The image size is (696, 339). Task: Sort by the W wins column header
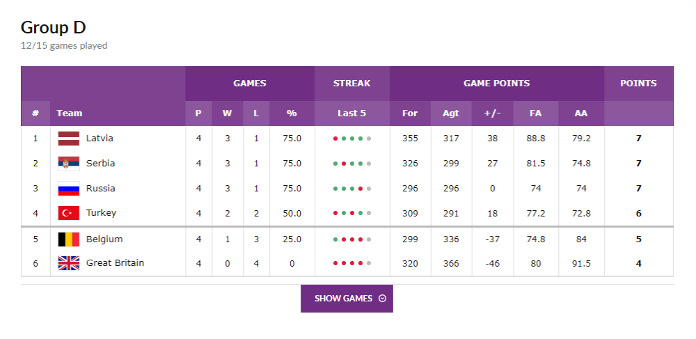point(228,113)
